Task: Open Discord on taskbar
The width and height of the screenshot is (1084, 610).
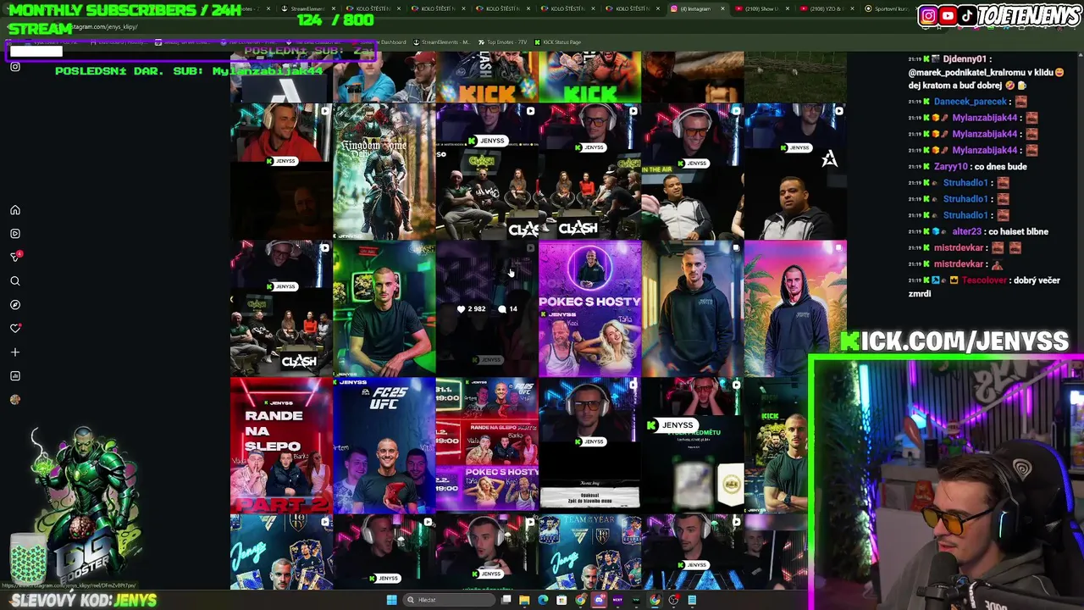Action: (600, 600)
